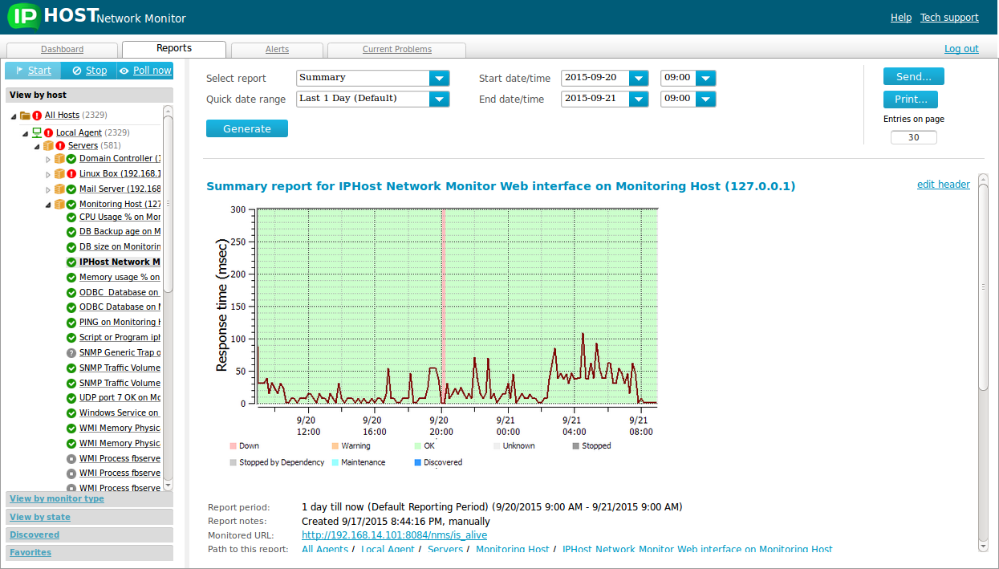Go to the Current Problems tab

396,50
